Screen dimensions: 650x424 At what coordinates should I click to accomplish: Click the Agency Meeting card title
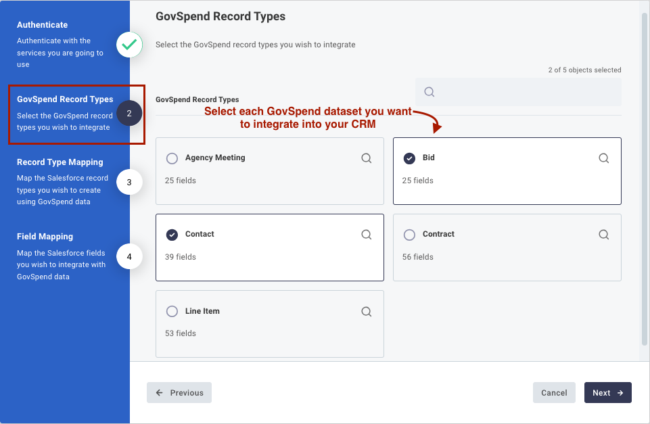point(215,158)
